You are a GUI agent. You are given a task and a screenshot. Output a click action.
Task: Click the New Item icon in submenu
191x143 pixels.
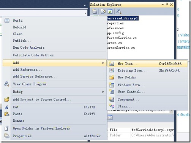112,64
